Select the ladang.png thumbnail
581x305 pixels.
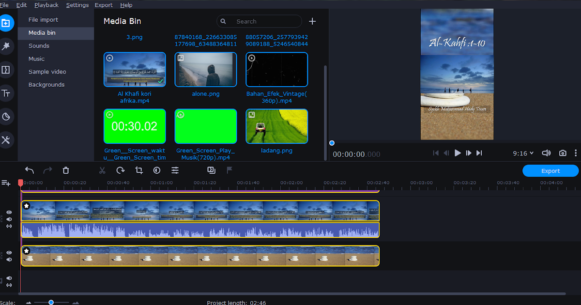pos(276,126)
